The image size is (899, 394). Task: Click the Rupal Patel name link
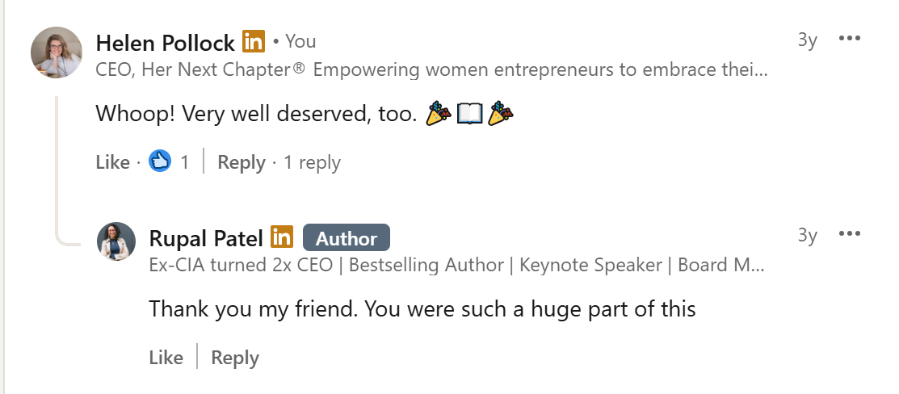pyautogui.click(x=206, y=238)
